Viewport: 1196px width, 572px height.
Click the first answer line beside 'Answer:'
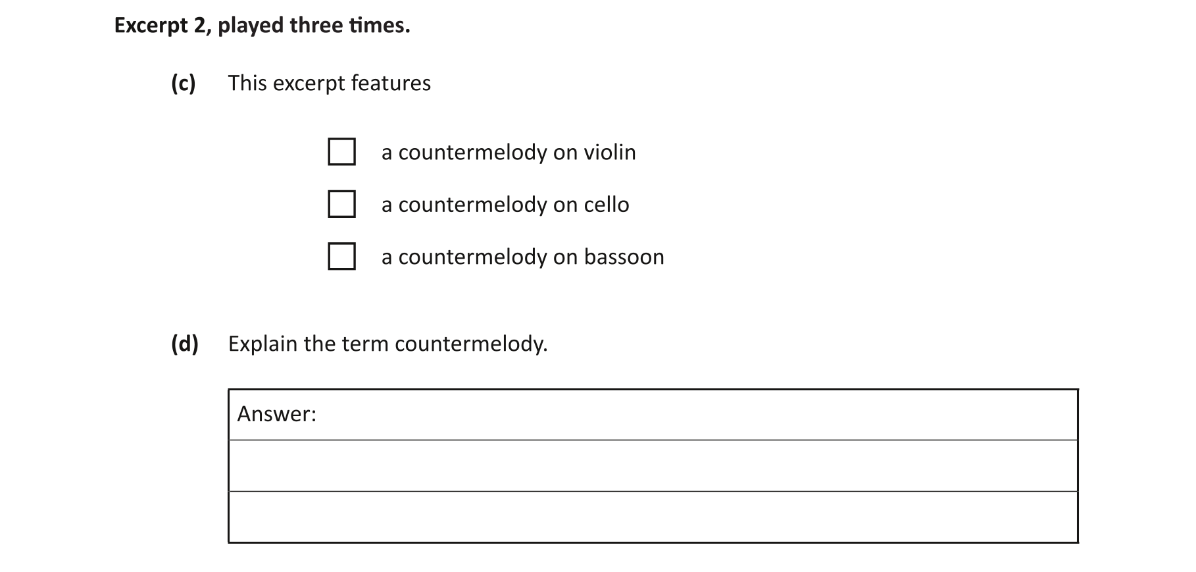[x=691, y=415]
